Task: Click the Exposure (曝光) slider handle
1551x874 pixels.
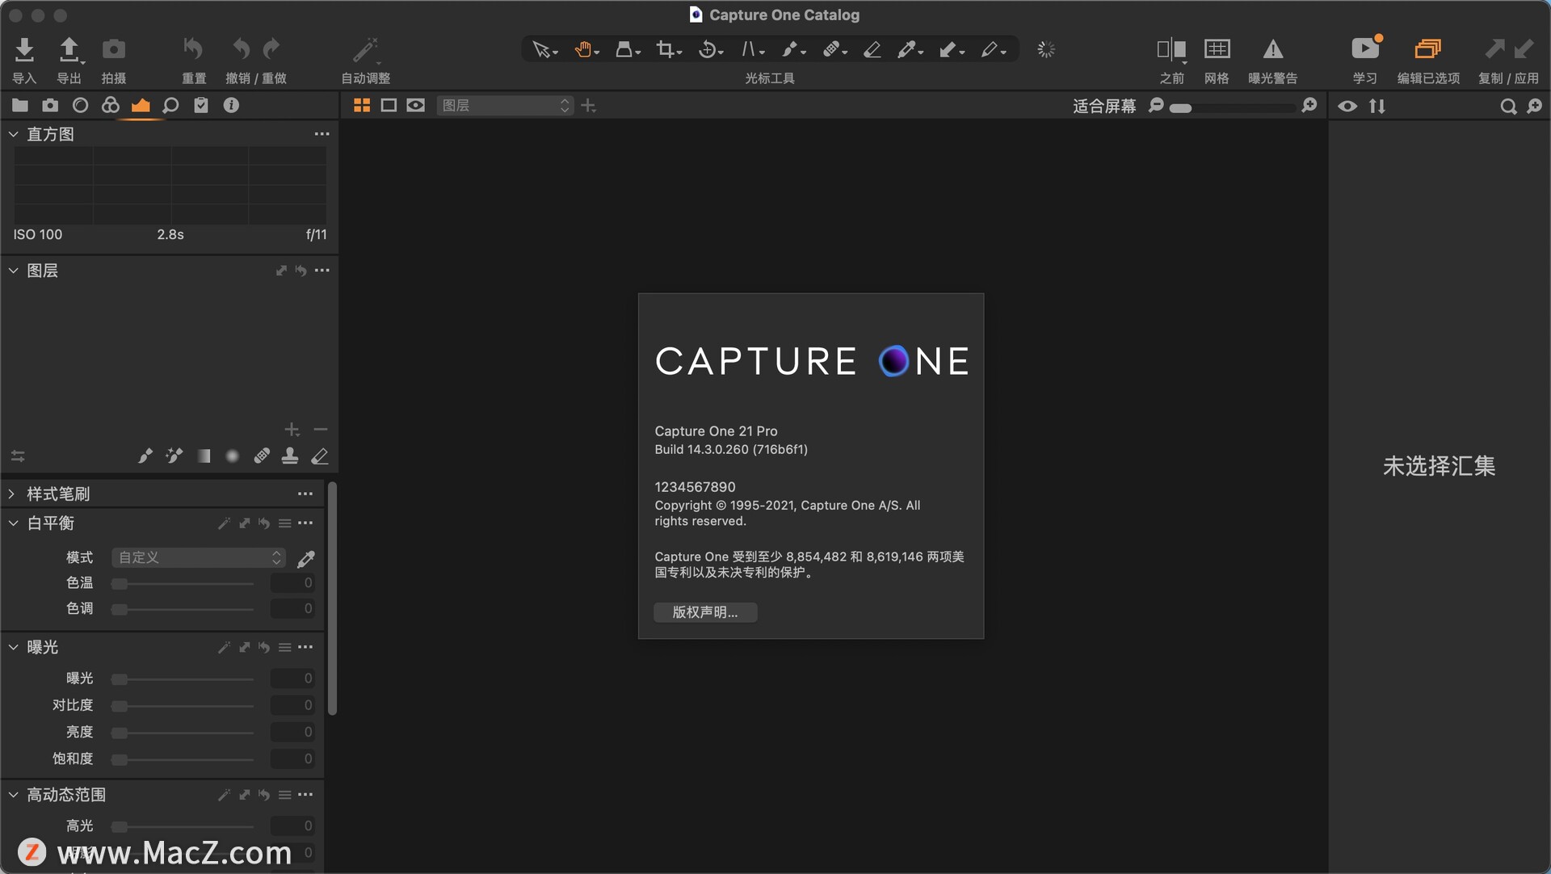Action: pos(120,679)
